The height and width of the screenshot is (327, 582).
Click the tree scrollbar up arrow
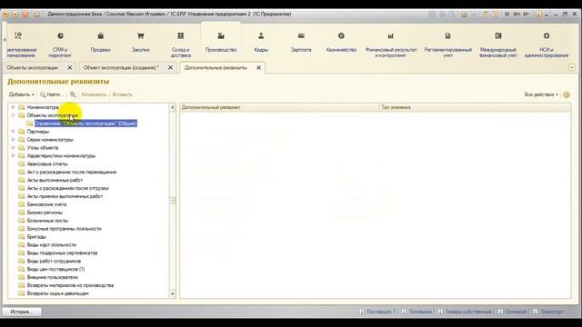pyautogui.click(x=172, y=107)
